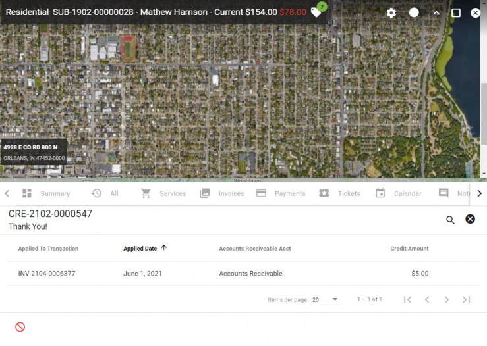
Task: Go to last page of results
Action: pyautogui.click(x=466, y=299)
